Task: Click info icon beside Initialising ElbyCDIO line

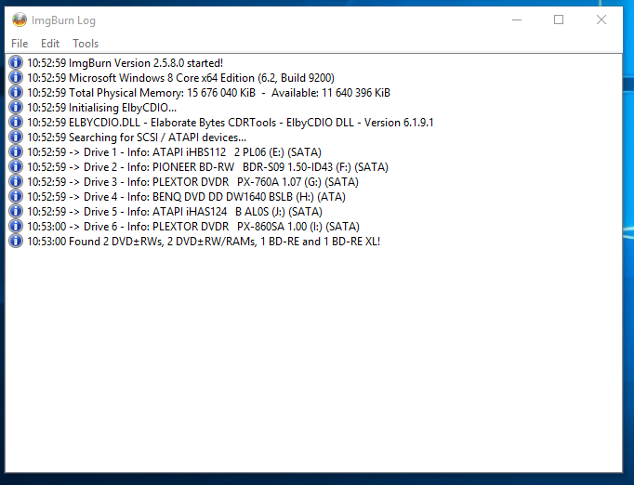Action: coord(16,107)
